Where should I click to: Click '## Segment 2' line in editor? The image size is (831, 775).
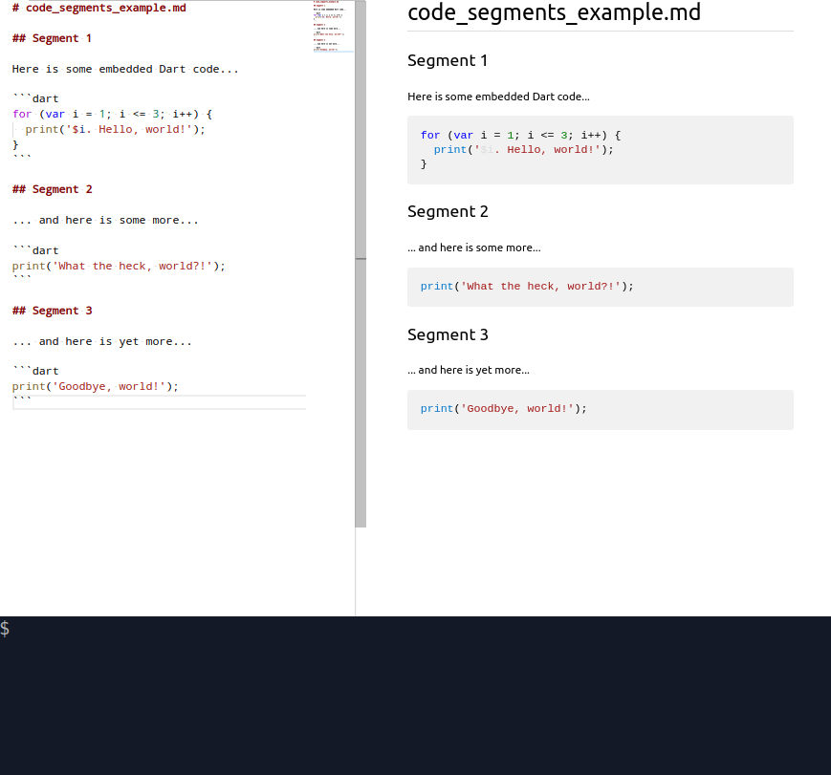[x=52, y=189]
